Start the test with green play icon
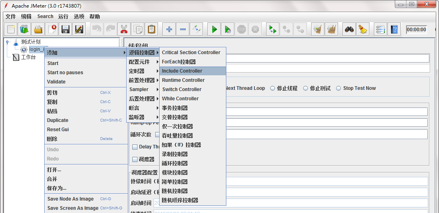 tap(214, 29)
